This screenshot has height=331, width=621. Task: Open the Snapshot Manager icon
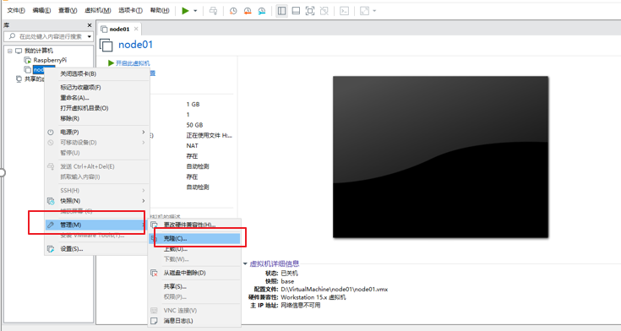click(x=262, y=11)
